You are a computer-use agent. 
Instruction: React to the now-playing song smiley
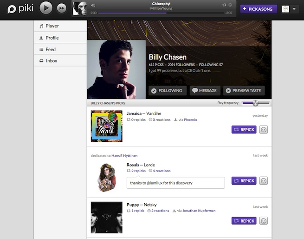pos(230,5)
